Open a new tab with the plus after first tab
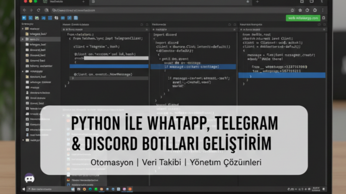Viewport: 346px width, 194px height. point(84,2)
